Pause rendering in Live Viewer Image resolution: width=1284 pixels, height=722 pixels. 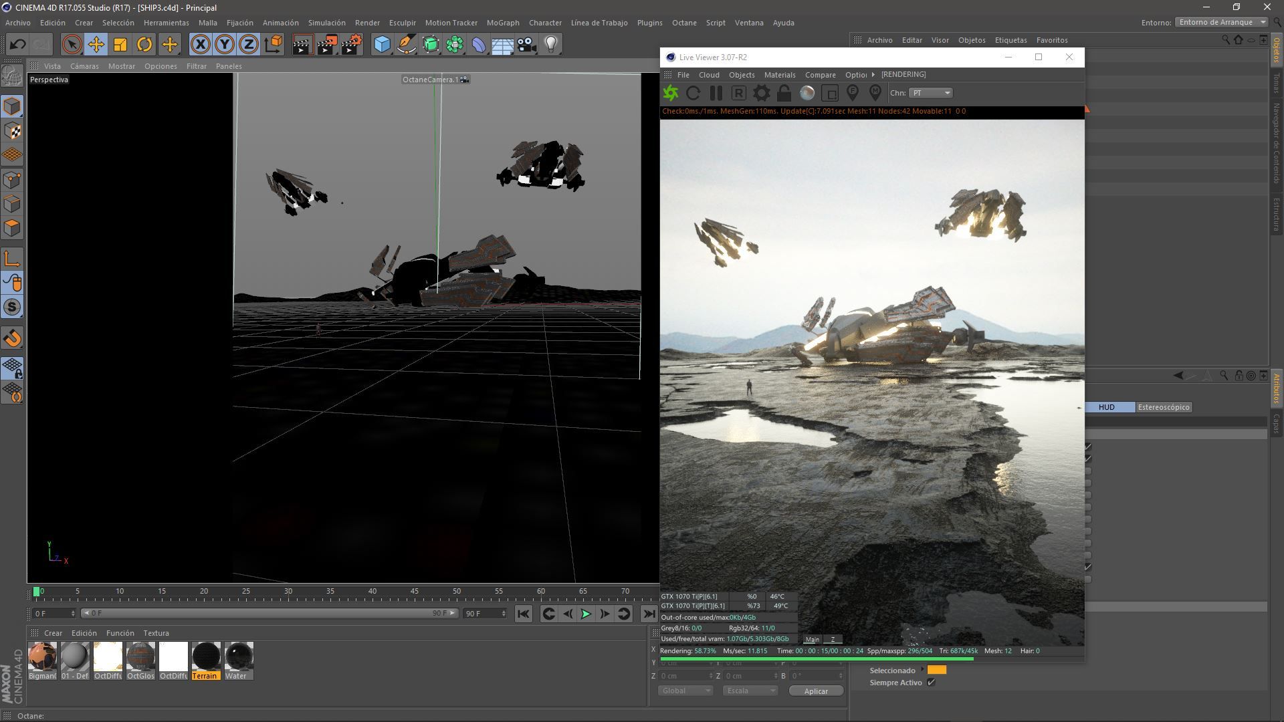(x=716, y=93)
